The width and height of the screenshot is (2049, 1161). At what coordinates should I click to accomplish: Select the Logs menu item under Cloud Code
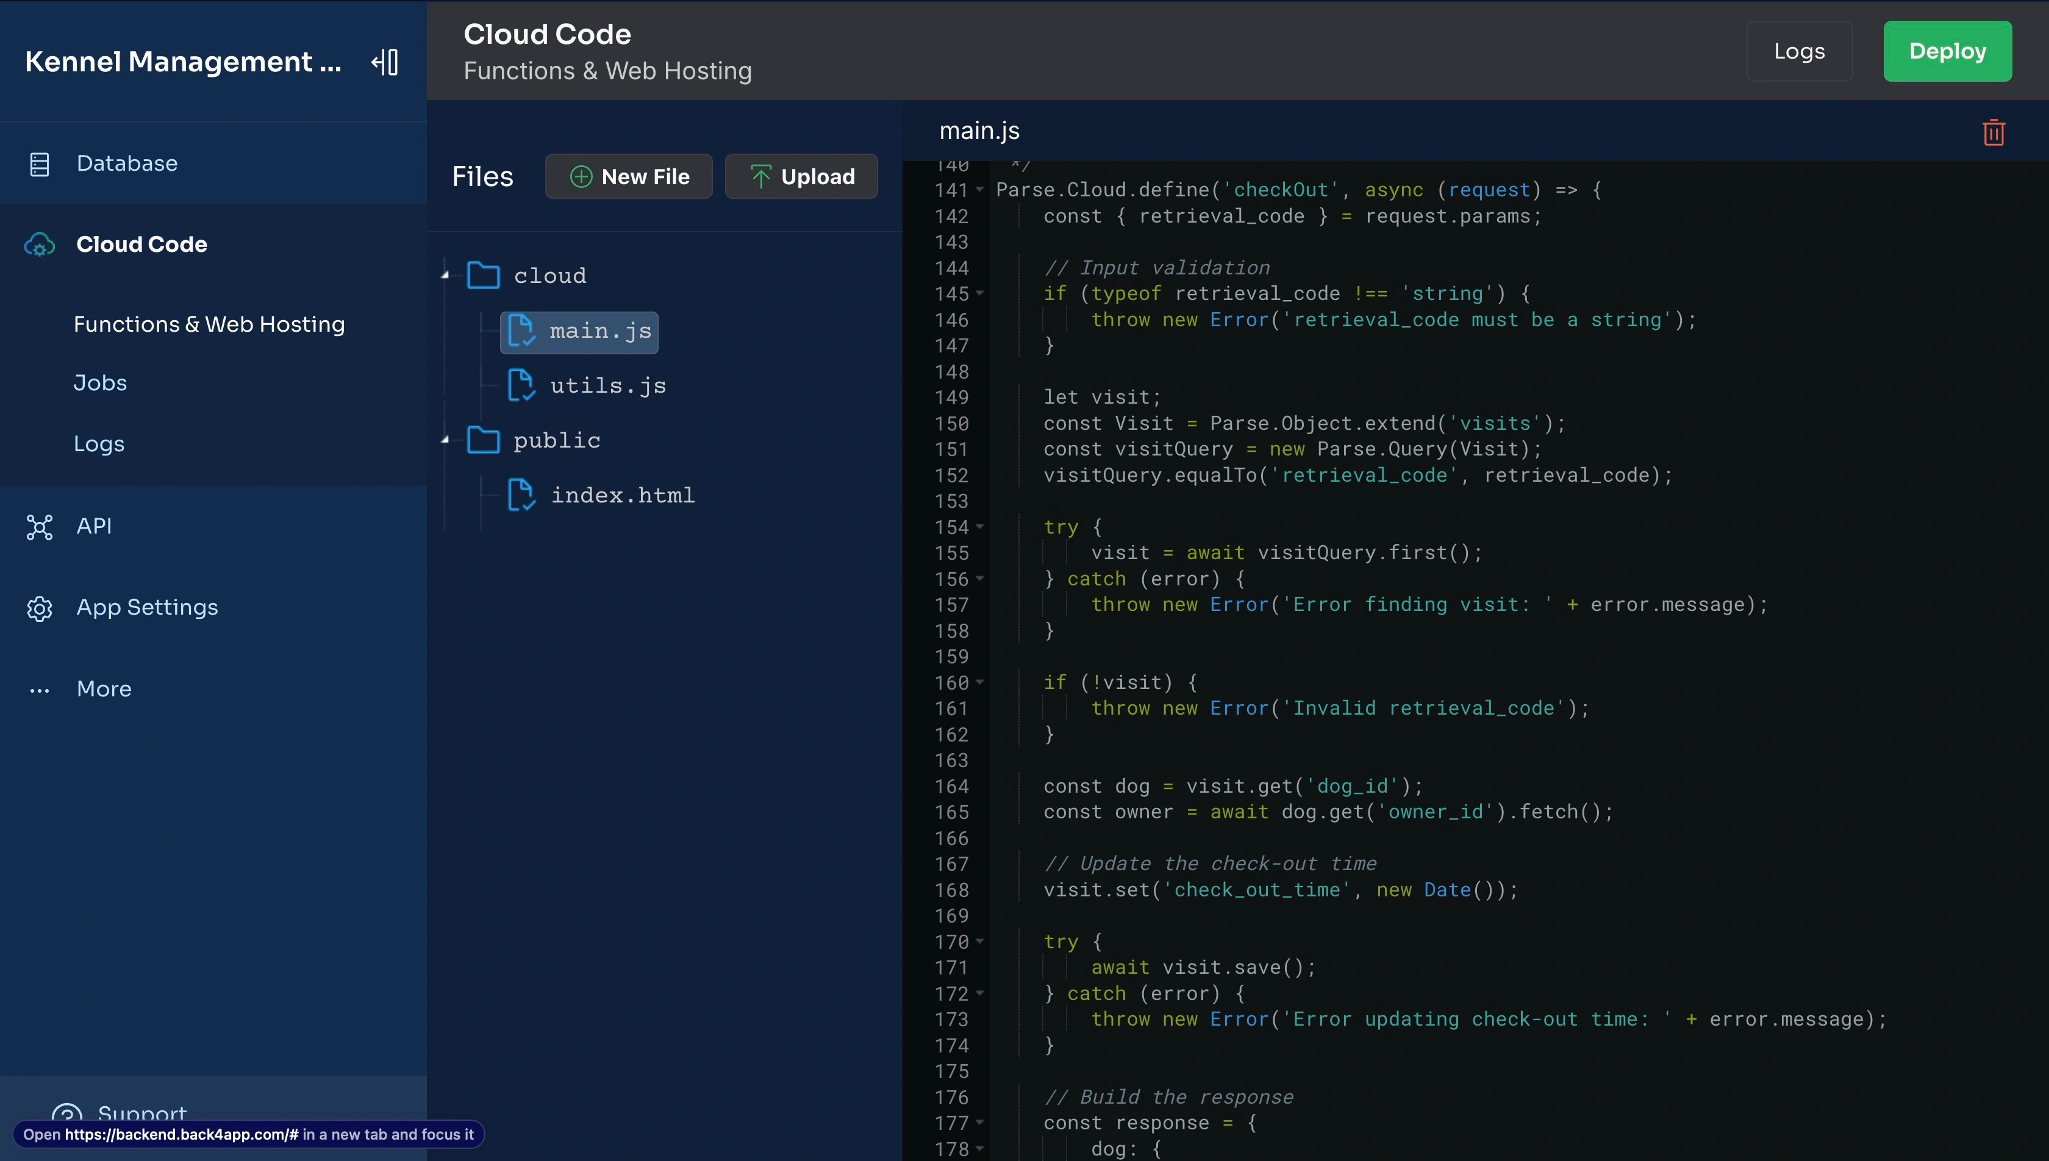[99, 443]
